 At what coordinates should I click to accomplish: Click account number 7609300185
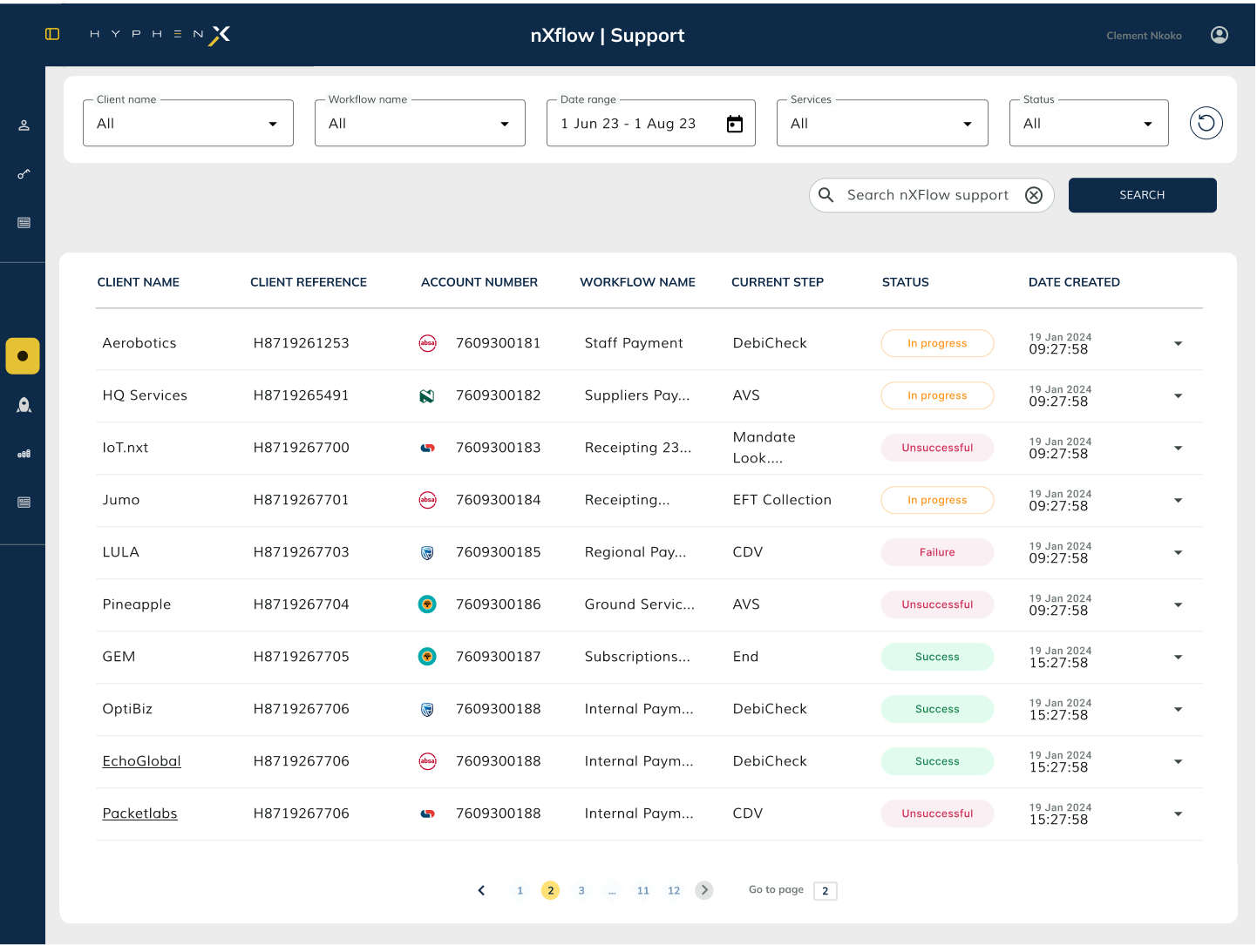498,552
